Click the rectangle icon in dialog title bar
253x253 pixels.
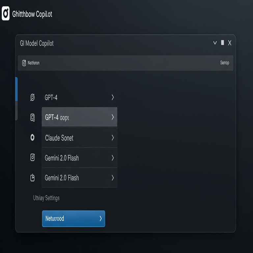click(x=222, y=42)
